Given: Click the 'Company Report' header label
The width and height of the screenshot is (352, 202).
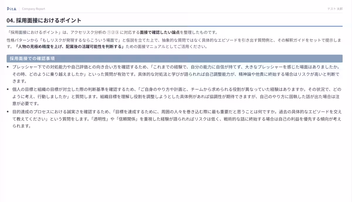Looking at the screenshot, I should point(33,9).
